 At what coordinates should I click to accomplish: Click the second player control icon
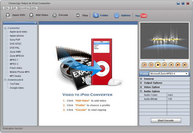click(x=151, y=65)
